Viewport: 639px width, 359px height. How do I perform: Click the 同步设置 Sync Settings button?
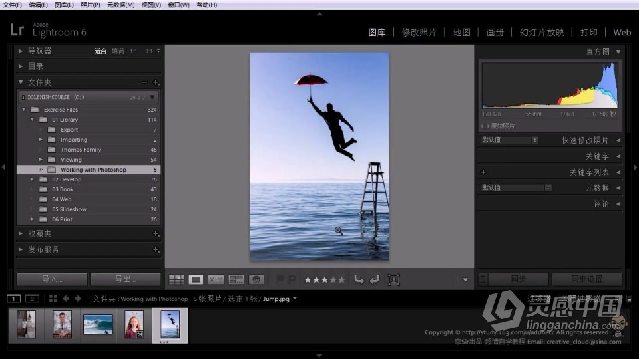click(x=587, y=279)
